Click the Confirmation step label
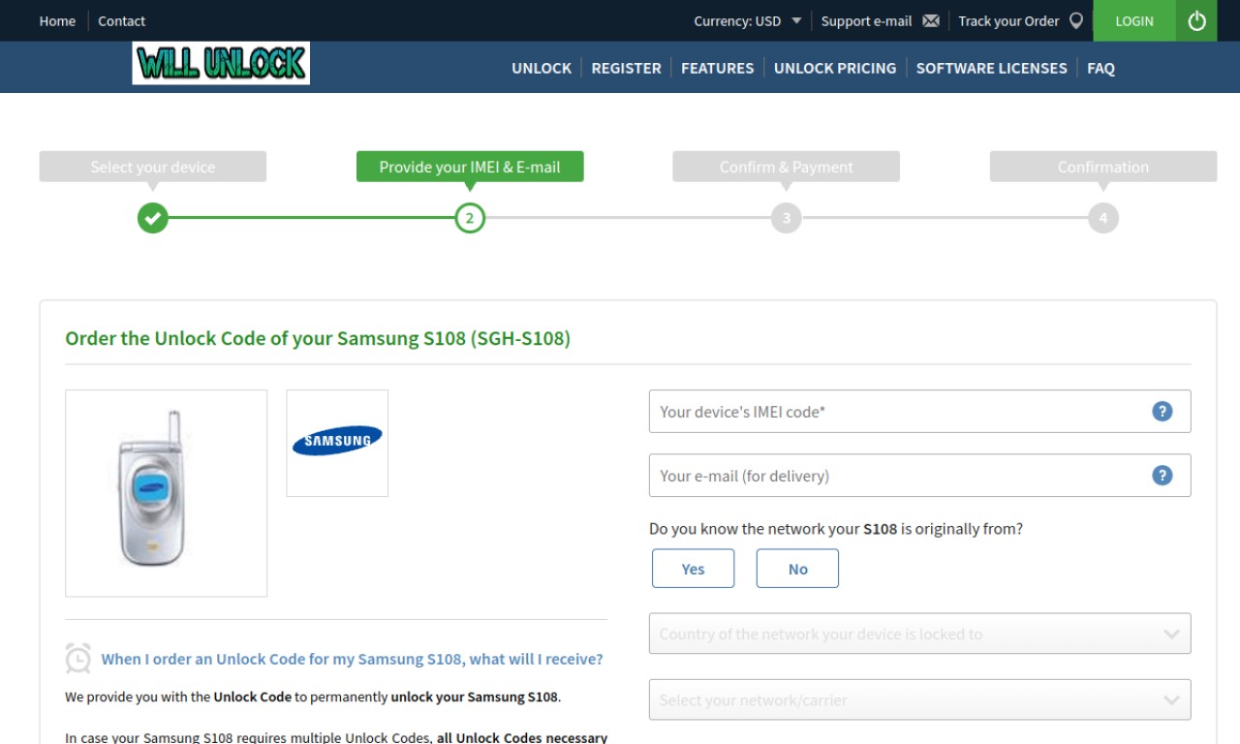The image size is (1240, 744). click(1103, 167)
